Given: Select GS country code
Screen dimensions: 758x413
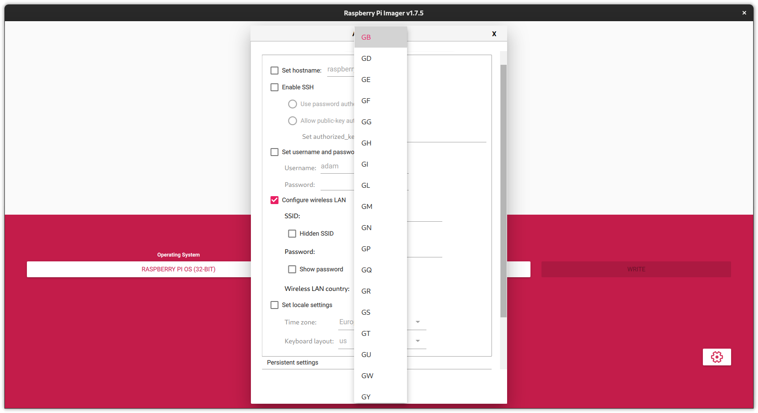Looking at the screenshot, I should coord(381,312).
